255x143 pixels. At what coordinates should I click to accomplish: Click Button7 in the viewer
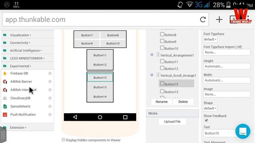click(87, 35)
